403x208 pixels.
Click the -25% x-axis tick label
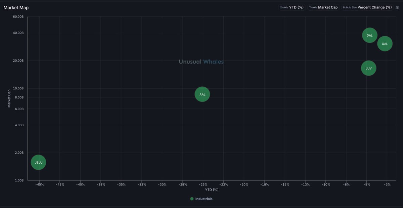[203, 184]
